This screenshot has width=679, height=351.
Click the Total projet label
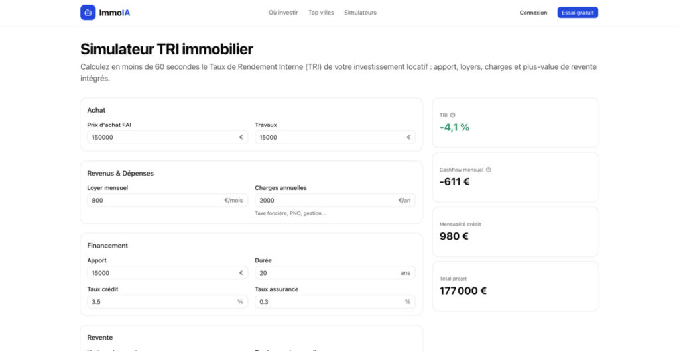pyautogui.click(x=453, y=279)
